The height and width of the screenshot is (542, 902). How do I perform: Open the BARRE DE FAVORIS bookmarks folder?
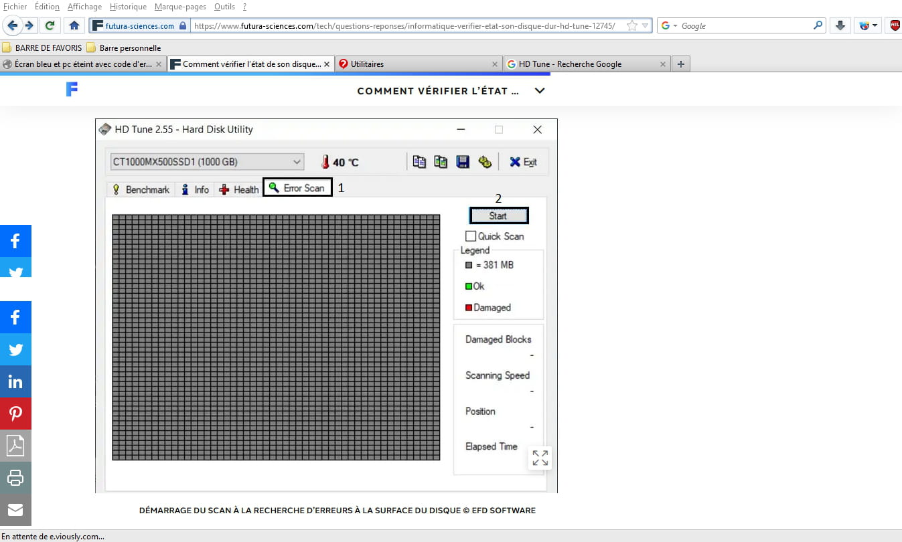pyautogui.click(x=42, y=48)
